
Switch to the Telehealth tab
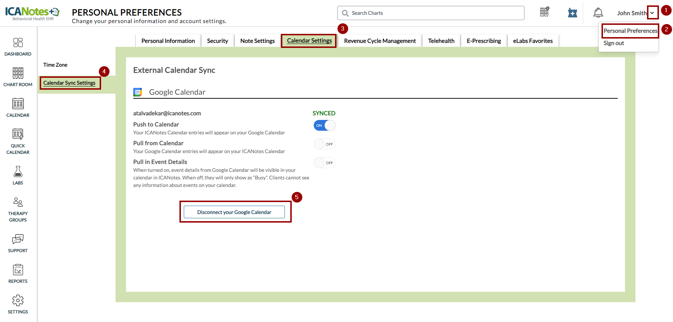click(x=441, y=41)
